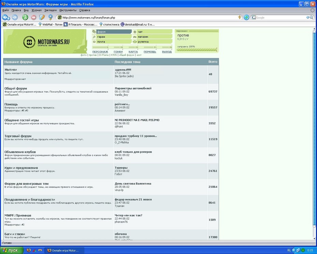This screenshot has height=254, width=317.
Task: Open the Google search engine selector icon
Action: pos(254,17)
